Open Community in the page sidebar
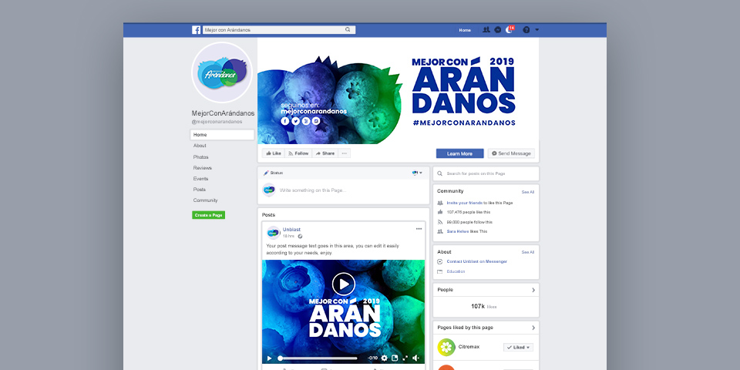Viewport: 740px width, 370px height. pos(205,200)
